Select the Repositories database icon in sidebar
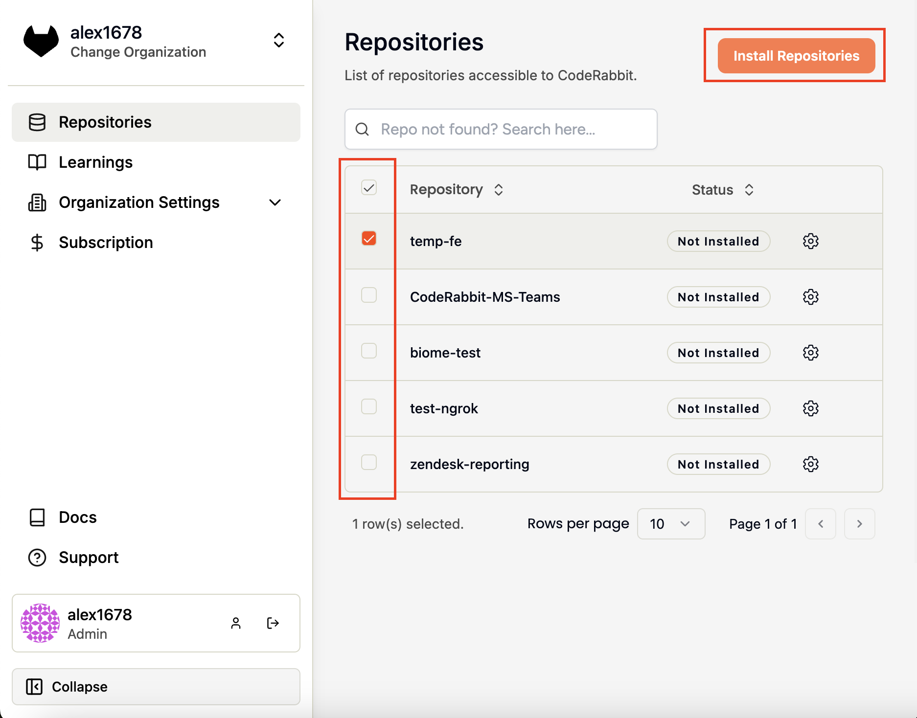917x718 pixels. click(37, 122)
